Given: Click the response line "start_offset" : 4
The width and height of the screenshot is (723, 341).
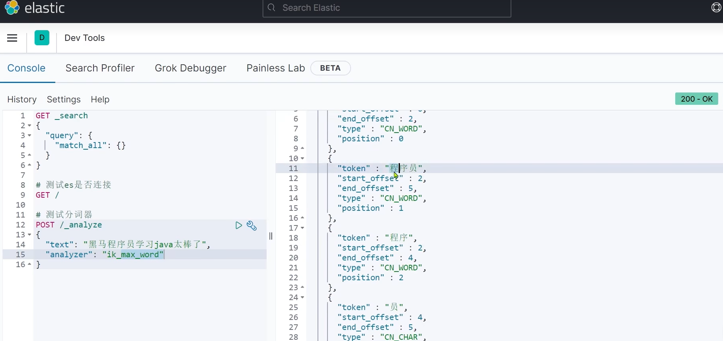Looking at the screenshot, I should point(382,317).
